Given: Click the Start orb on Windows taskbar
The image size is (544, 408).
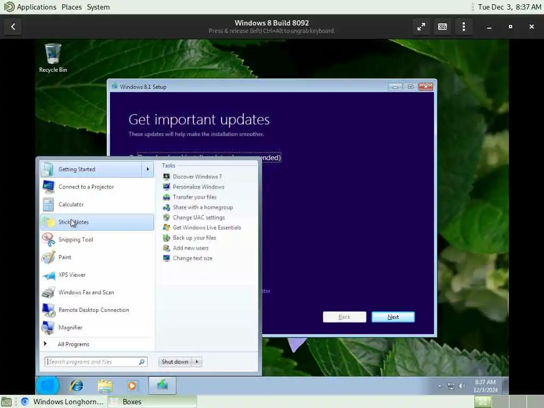Looking at the screenshot, I should [x=47, y=386].
